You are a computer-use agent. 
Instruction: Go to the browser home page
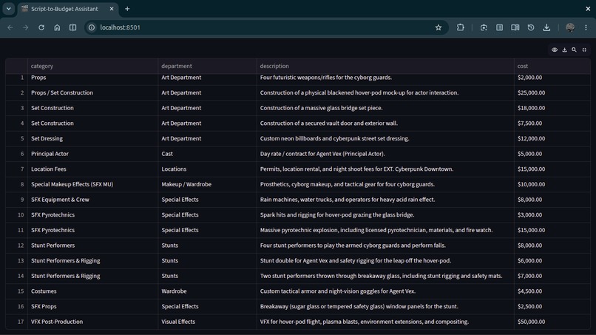(x=57, y=27)
